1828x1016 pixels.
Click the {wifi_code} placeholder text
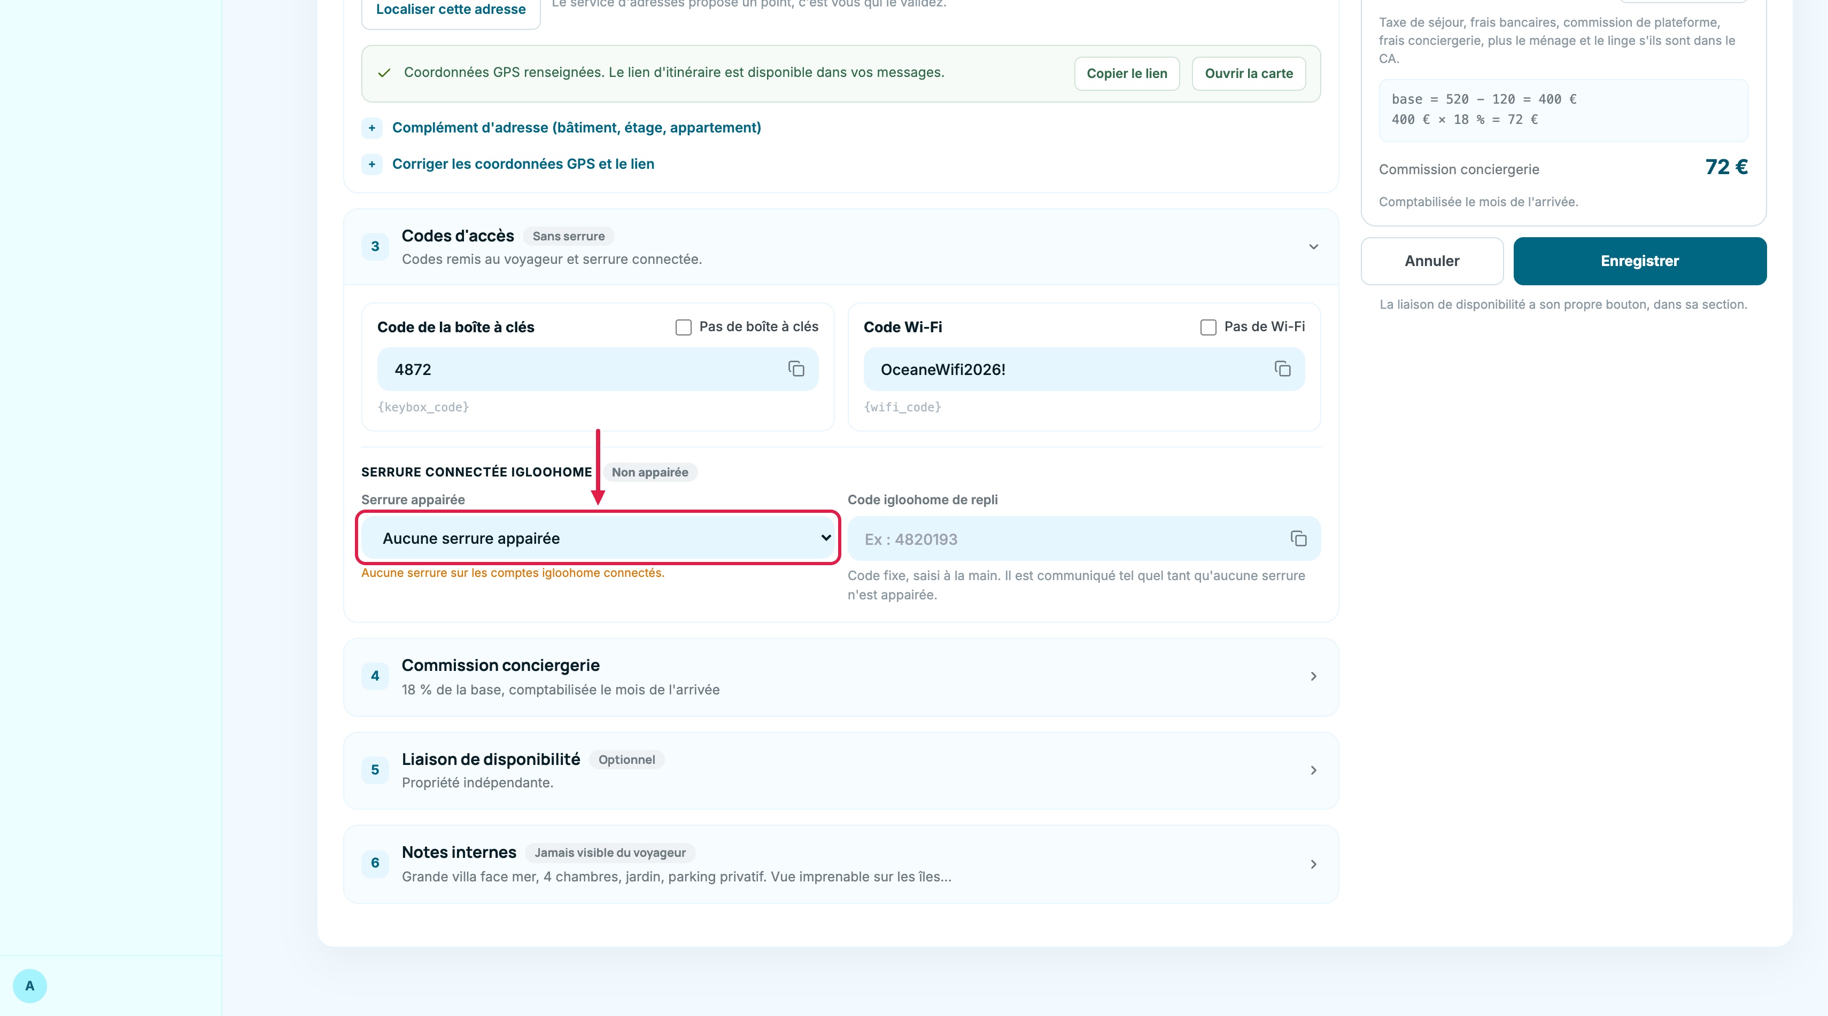pyautogui.click(x=902, y=407)
